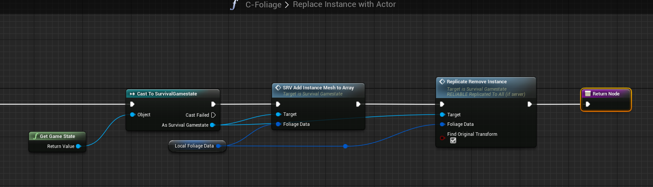Click the As Survival Gamestate output pin

(x=212, y=125)
